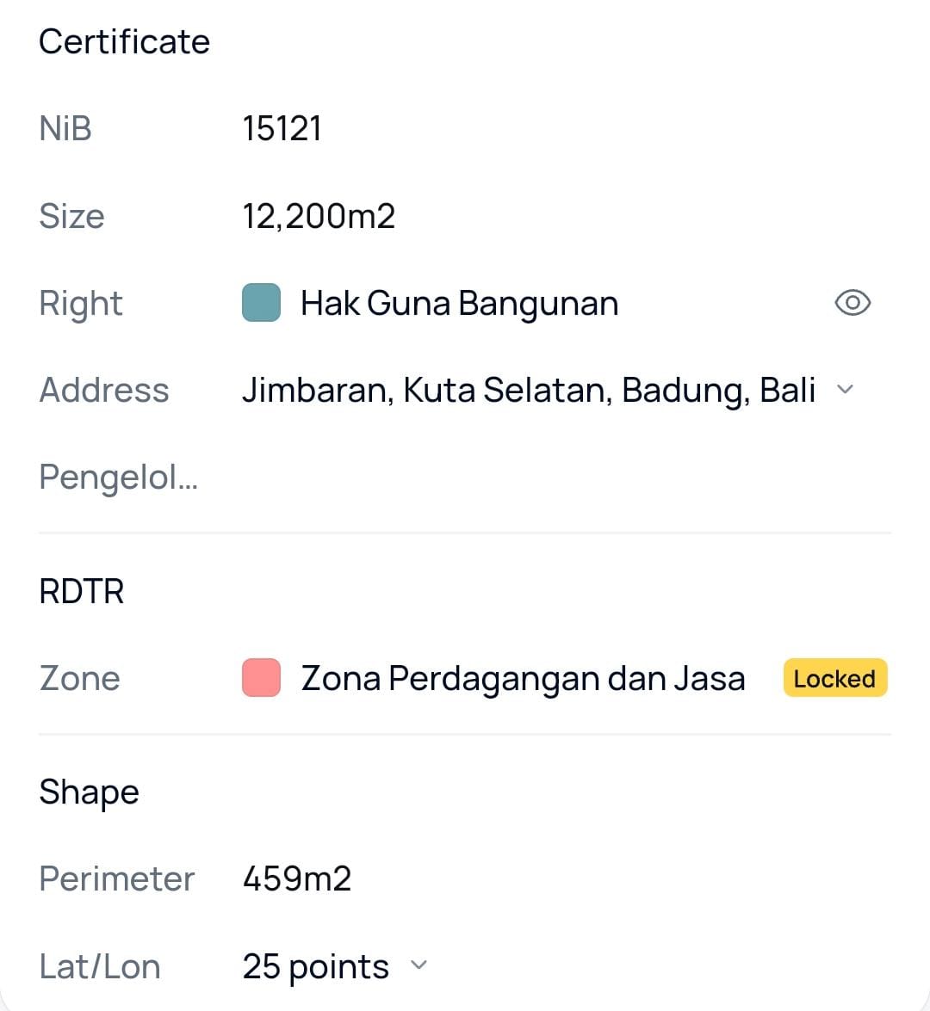Click the pink Zona Perdagangan swatch
930x1011 pixels.
[x=261, y=678]
